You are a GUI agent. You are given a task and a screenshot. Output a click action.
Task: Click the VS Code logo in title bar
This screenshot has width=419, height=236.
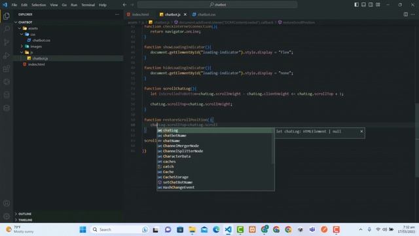click(x=5, y=5)
